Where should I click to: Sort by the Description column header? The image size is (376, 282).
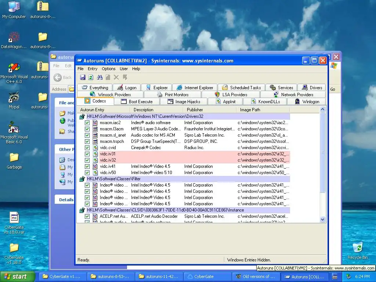(x=156, y=109)
